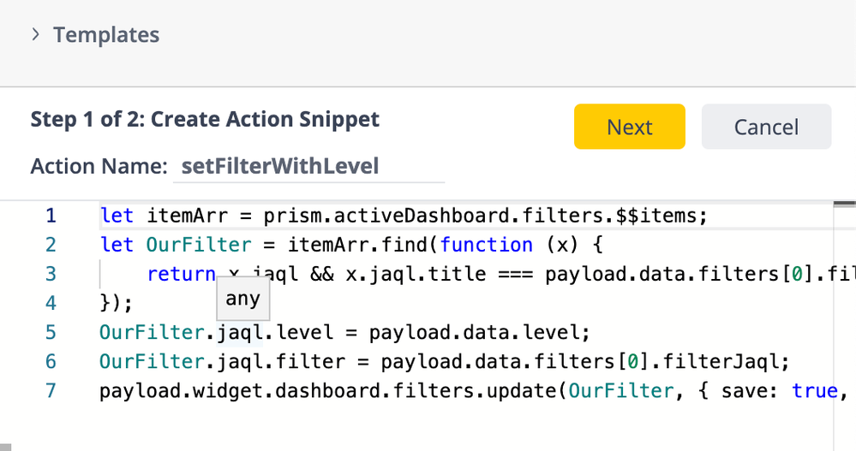Expand the Templates section chevron
The height and width of the screenshot is (451, 856).
click(x=36, y=35)
